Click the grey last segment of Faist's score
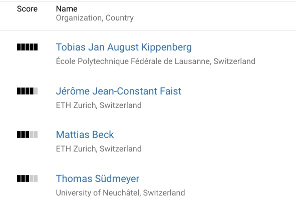 coord(36,91)
